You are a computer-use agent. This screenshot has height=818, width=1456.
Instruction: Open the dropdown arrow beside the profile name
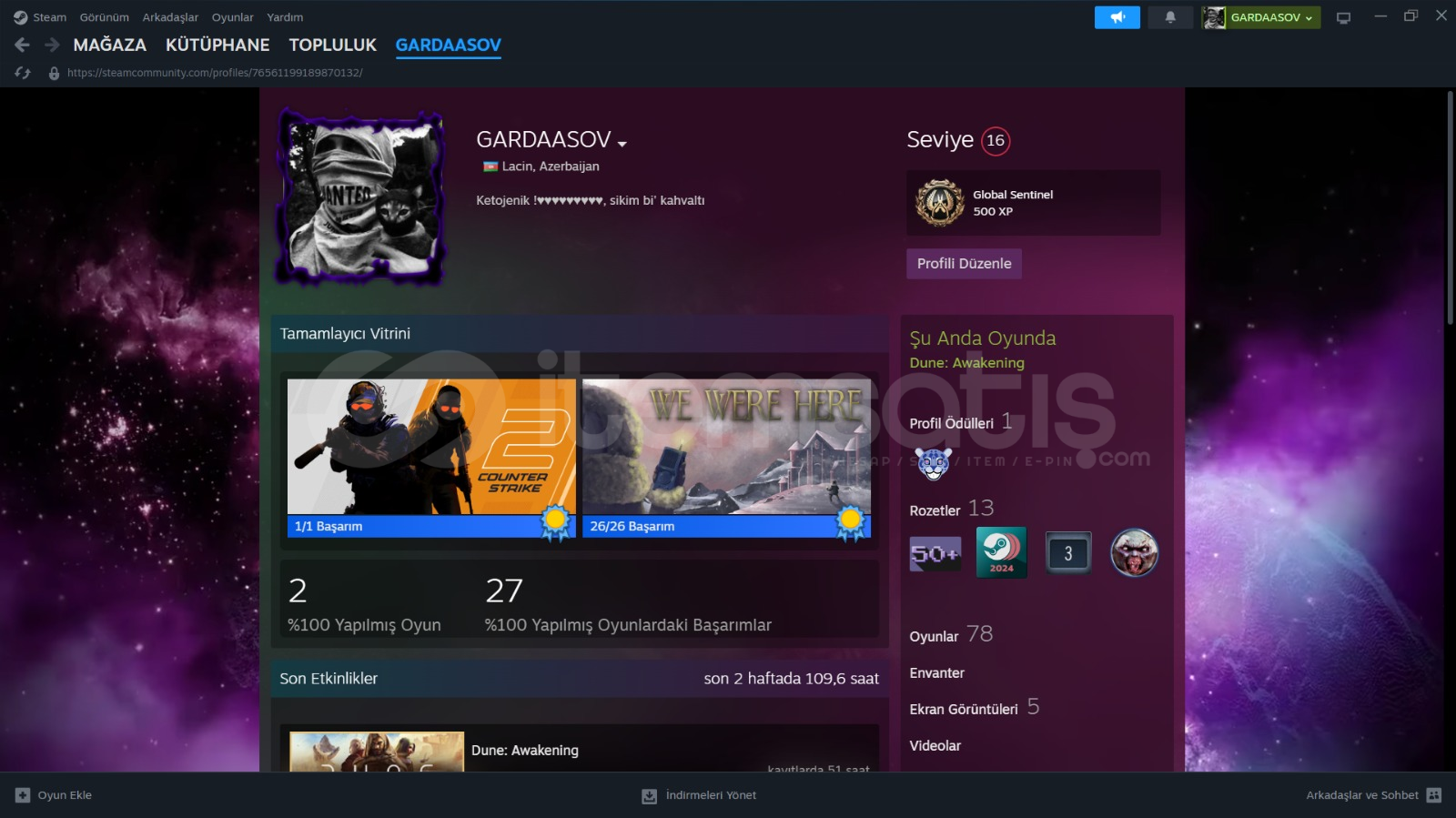(x=622, y=144)
